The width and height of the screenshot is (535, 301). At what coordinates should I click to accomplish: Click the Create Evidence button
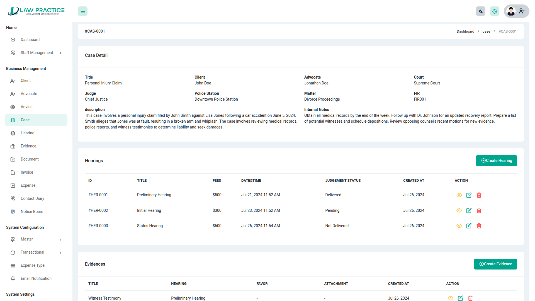click(495, 264)
